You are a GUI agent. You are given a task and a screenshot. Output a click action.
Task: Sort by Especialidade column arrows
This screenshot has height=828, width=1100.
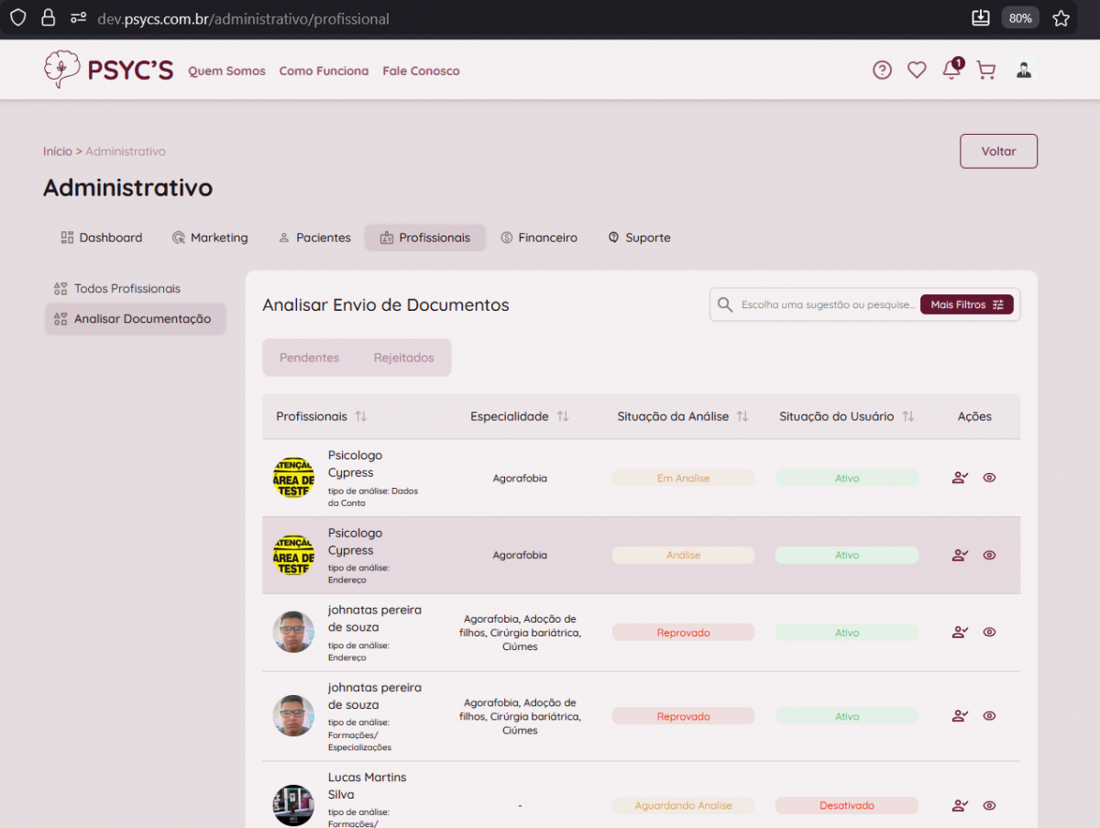tap(563, 416)
